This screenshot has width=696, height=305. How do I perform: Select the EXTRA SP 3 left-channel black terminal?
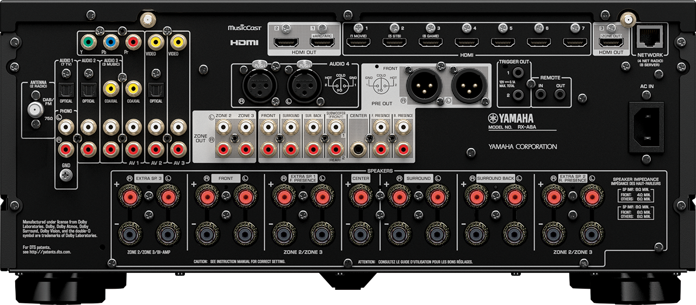169,234
